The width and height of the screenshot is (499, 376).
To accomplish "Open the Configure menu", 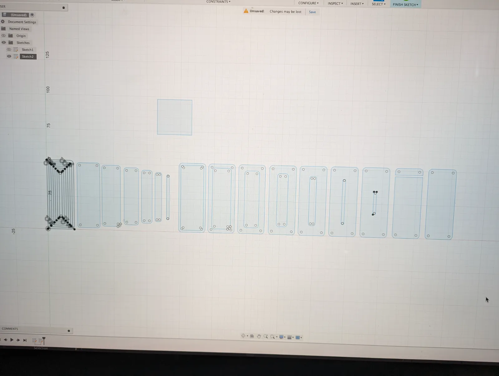I will click(x=308, y=3).
